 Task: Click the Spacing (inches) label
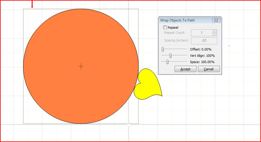point(176,40)
